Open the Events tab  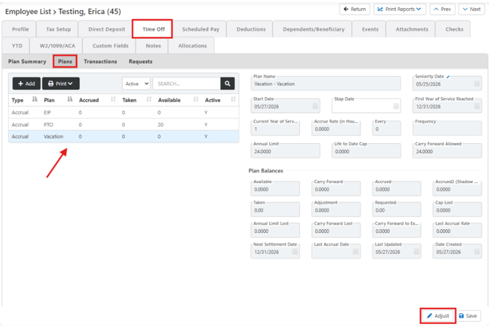[369, 29]
